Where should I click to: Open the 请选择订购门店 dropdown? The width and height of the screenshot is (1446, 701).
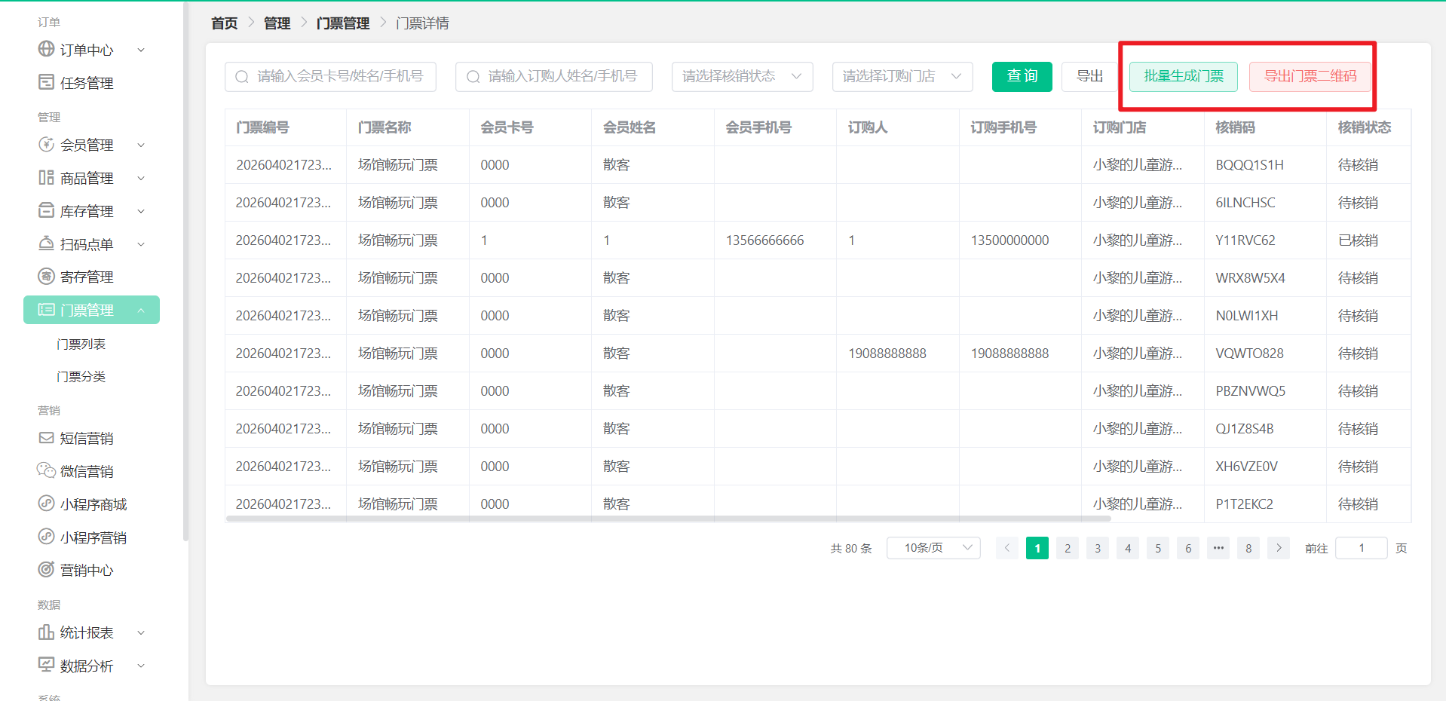pos(902,76)
